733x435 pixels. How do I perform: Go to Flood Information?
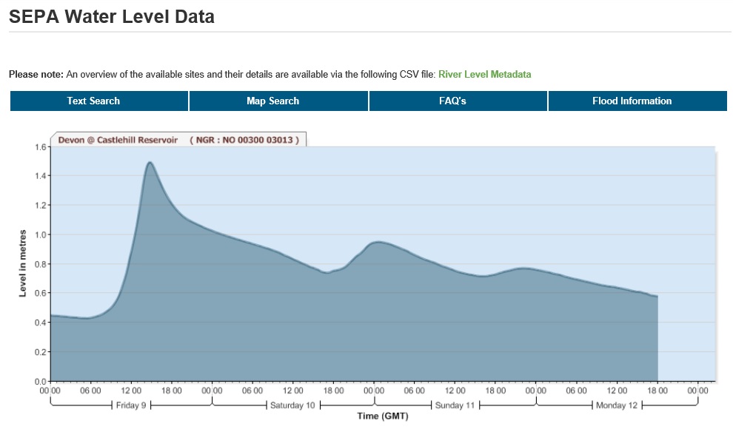tap(632, 101)
